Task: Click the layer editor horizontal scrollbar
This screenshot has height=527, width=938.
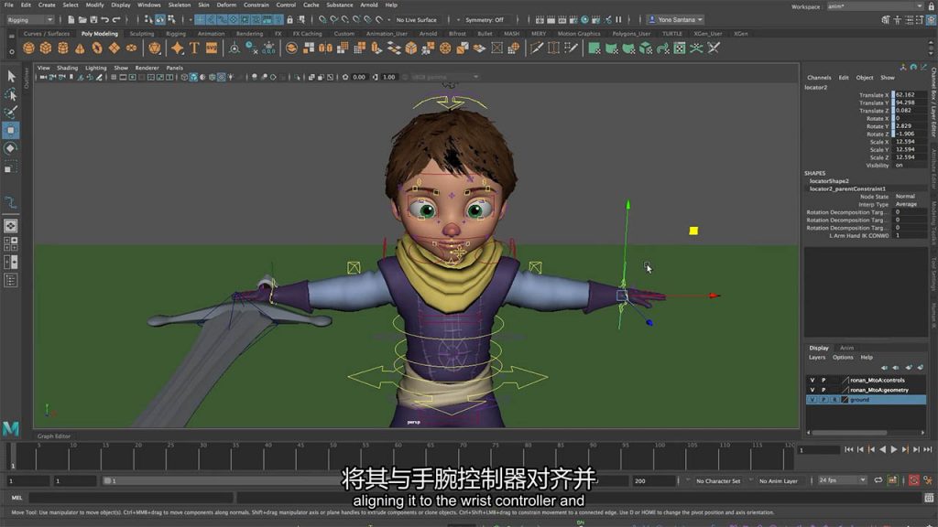Action: [849, 433]
